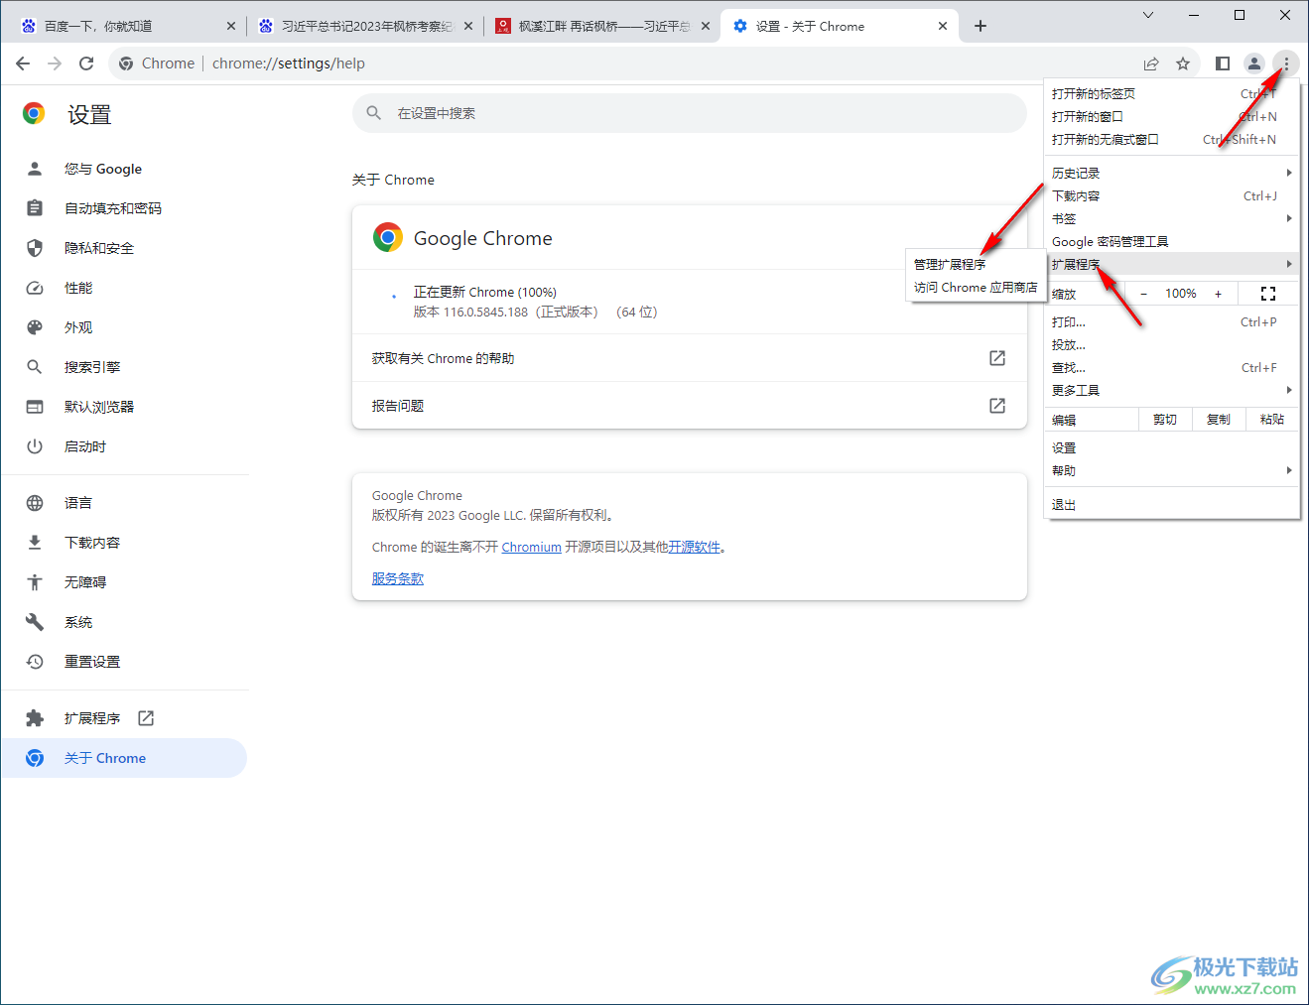
Task: Select 管理扩展程序 in the submenu
Action: click(x=977, y=264)
